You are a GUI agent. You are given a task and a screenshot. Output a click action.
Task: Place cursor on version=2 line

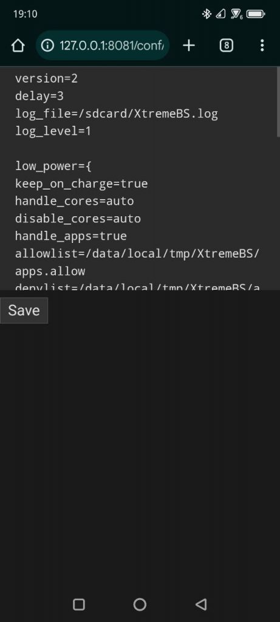click(46, 78)
